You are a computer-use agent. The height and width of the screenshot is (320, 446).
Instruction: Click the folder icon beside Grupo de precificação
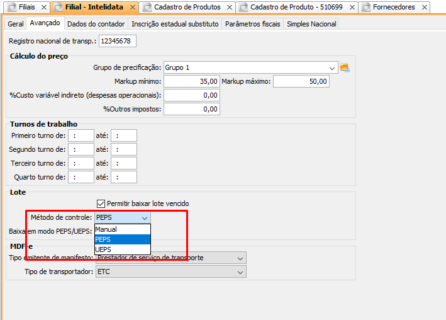pos(344,67)
